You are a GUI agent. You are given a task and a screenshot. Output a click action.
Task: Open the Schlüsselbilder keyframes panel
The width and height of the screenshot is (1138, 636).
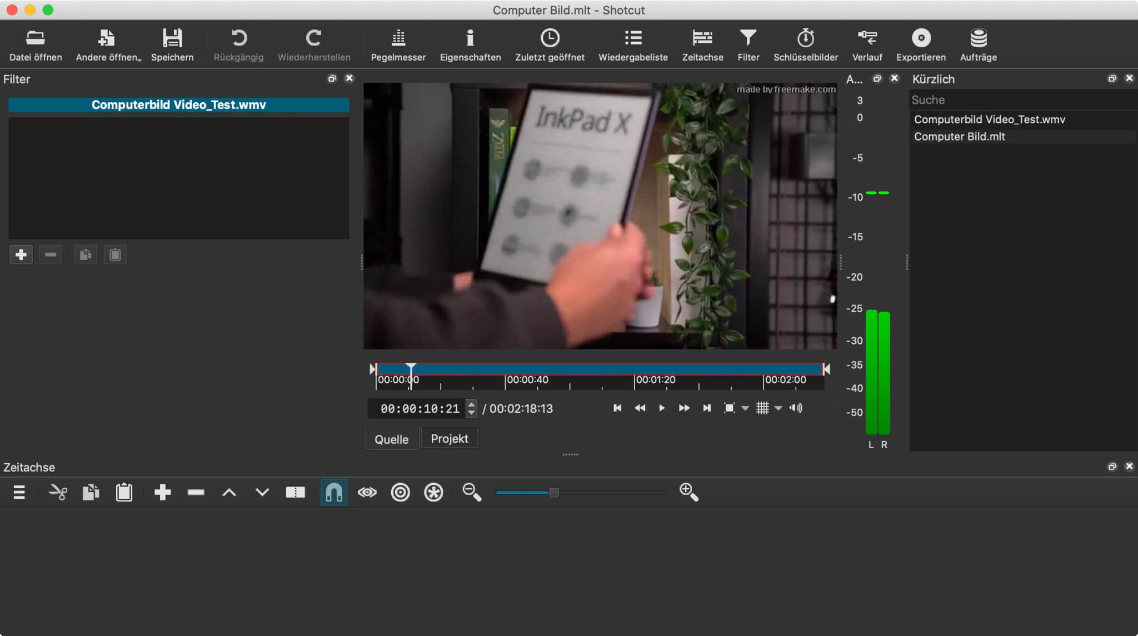click(806, 44)
